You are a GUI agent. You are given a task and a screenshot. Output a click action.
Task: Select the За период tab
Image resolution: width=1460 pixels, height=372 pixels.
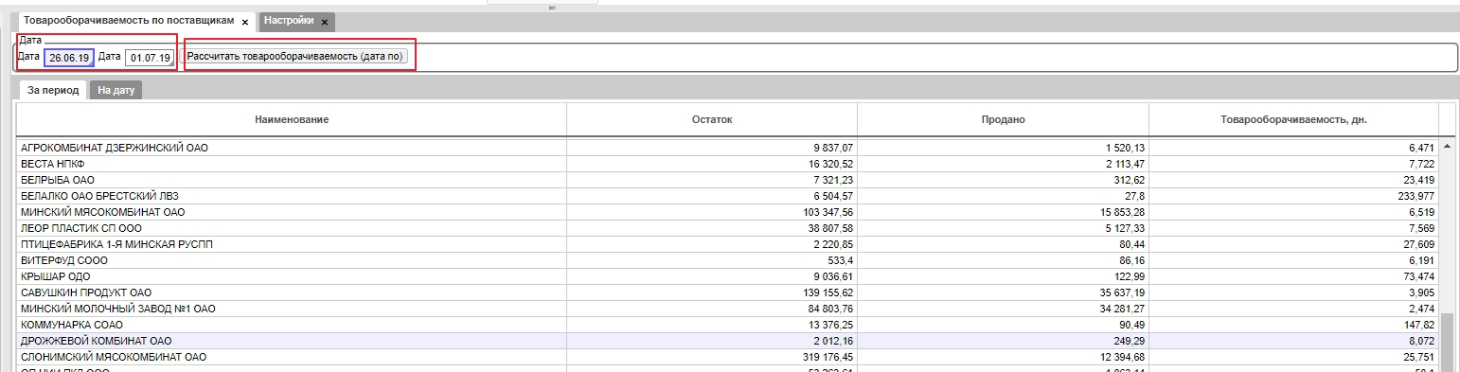(53, 91)
